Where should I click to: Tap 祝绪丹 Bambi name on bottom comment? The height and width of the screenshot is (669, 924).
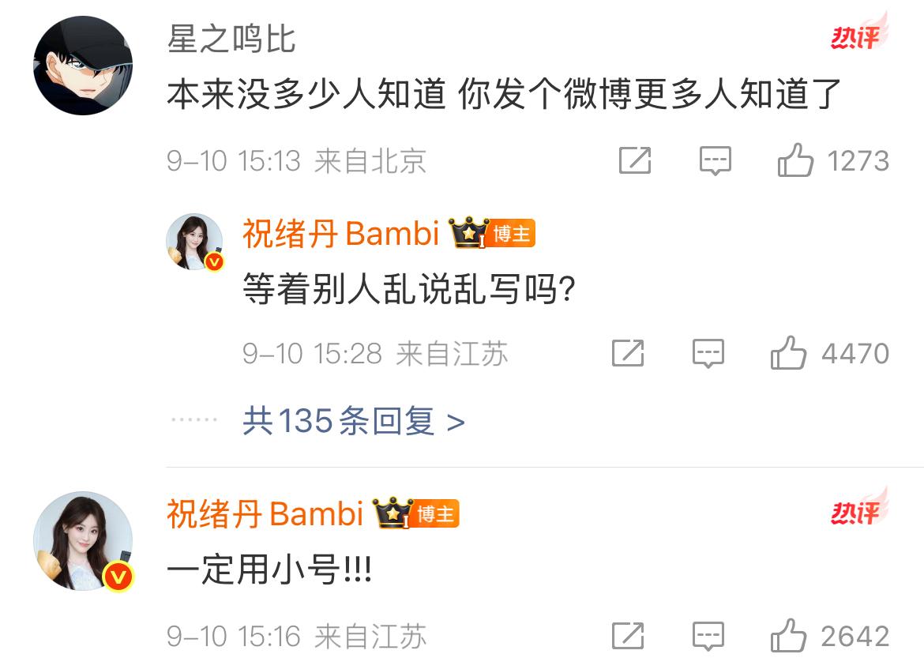click(x=265, y=513)
